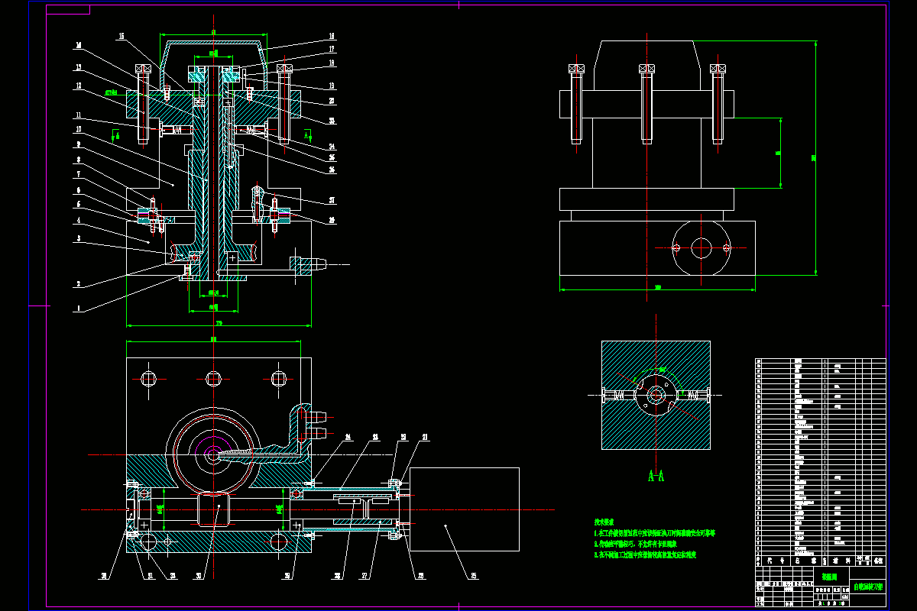Select part balloon number 19 label

pos(332,86)
